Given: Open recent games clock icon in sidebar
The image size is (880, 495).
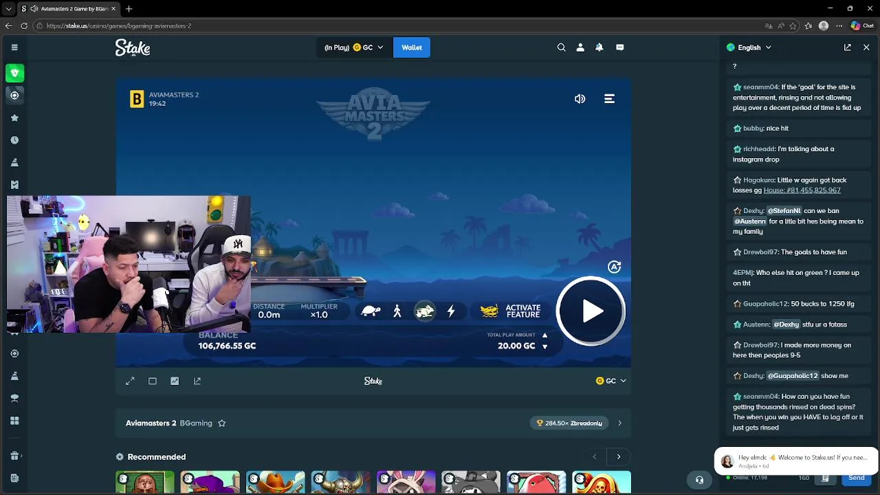Looking at the screenshot, I should pos(14,140).
